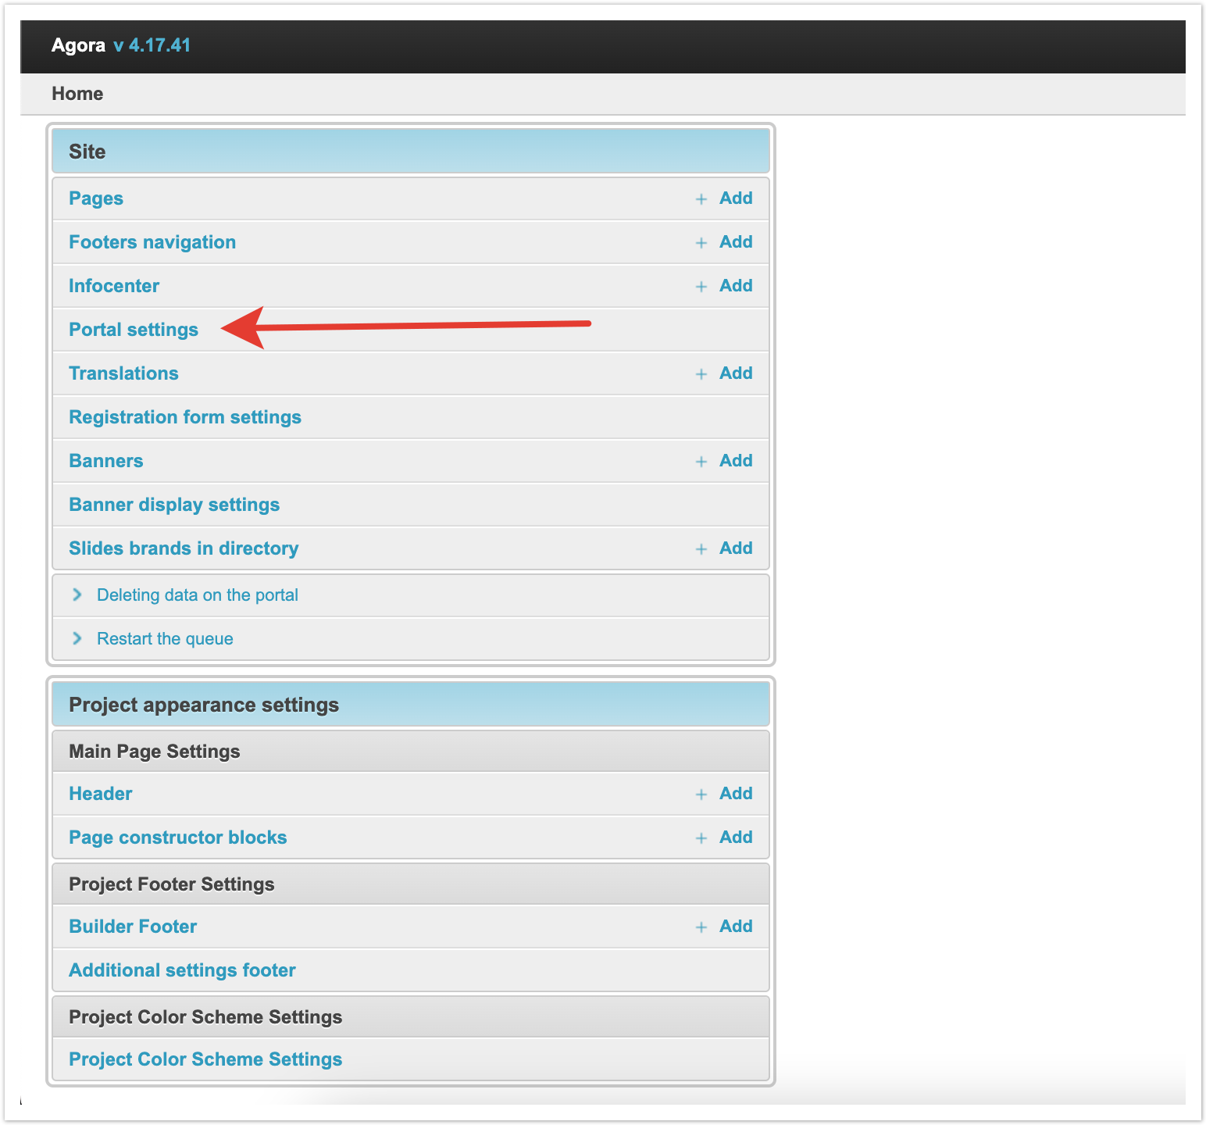1206x1125 pixels.
Task: Open Additional settings footer
Action: click(182, 970)
